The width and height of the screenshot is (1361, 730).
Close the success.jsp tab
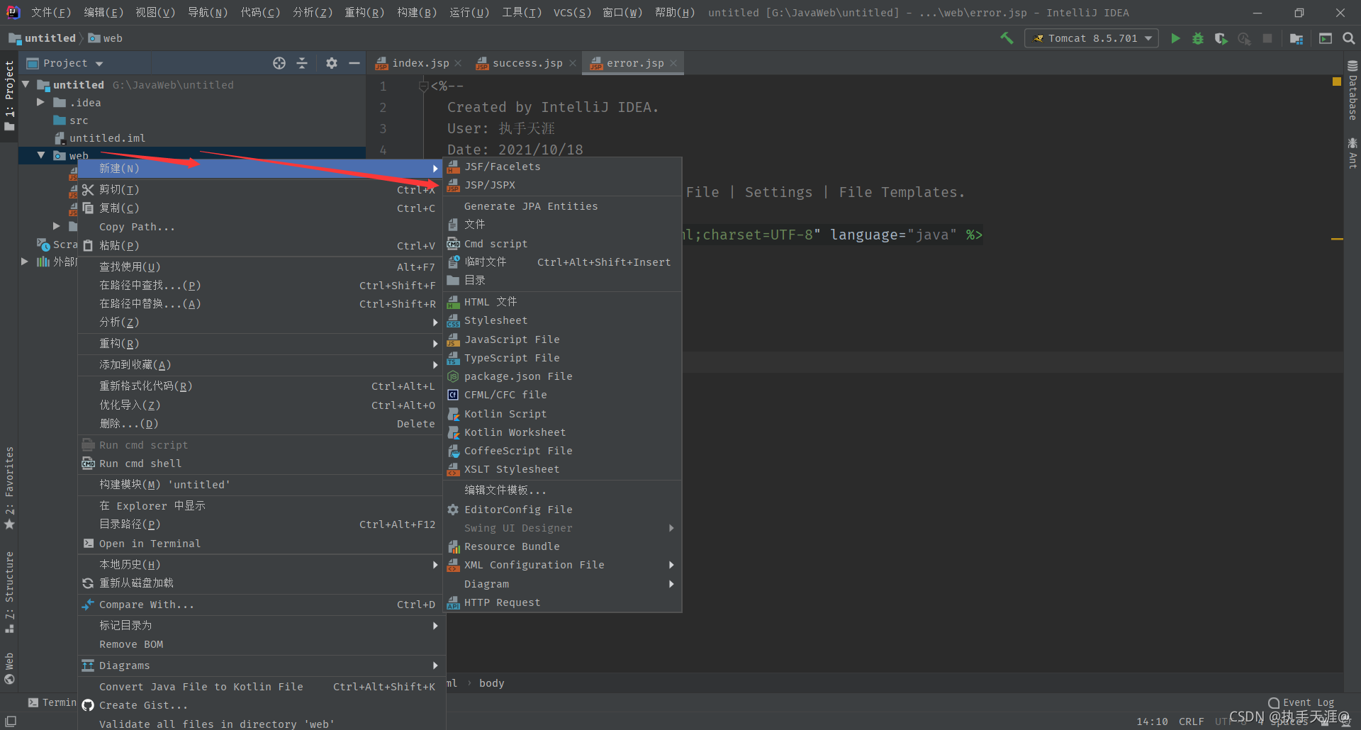(572, 63)
